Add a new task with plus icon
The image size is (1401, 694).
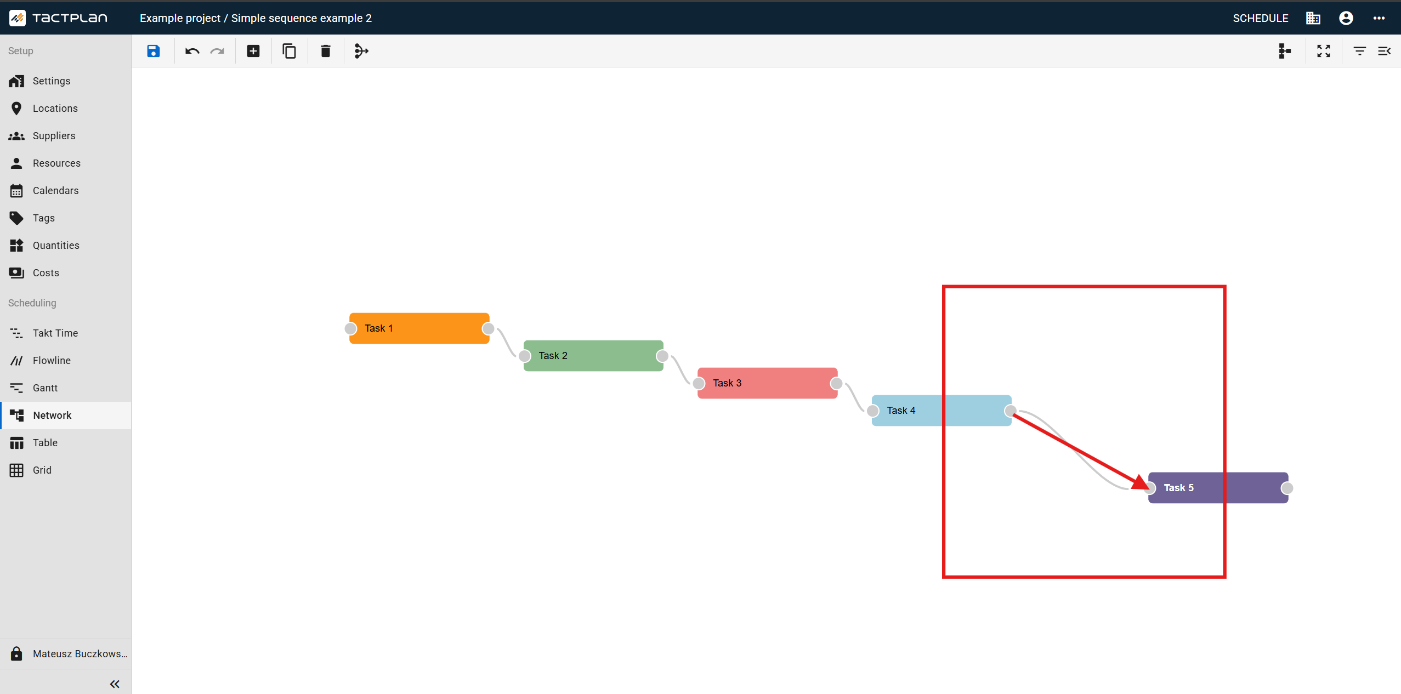(253, 51)
